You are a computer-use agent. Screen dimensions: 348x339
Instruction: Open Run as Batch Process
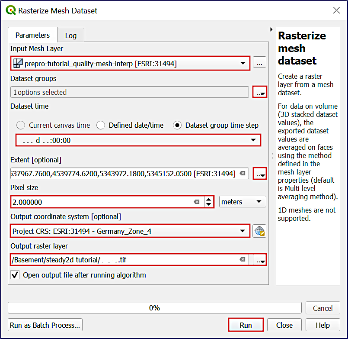pyautogui.click(x=45, y=325)
